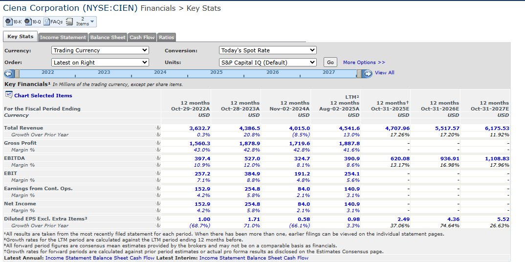Click the Gross Profit row chart icon

[158, 143]
